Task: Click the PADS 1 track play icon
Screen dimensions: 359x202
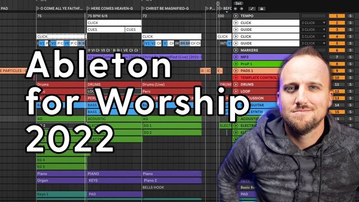Action: click(236, 71)
